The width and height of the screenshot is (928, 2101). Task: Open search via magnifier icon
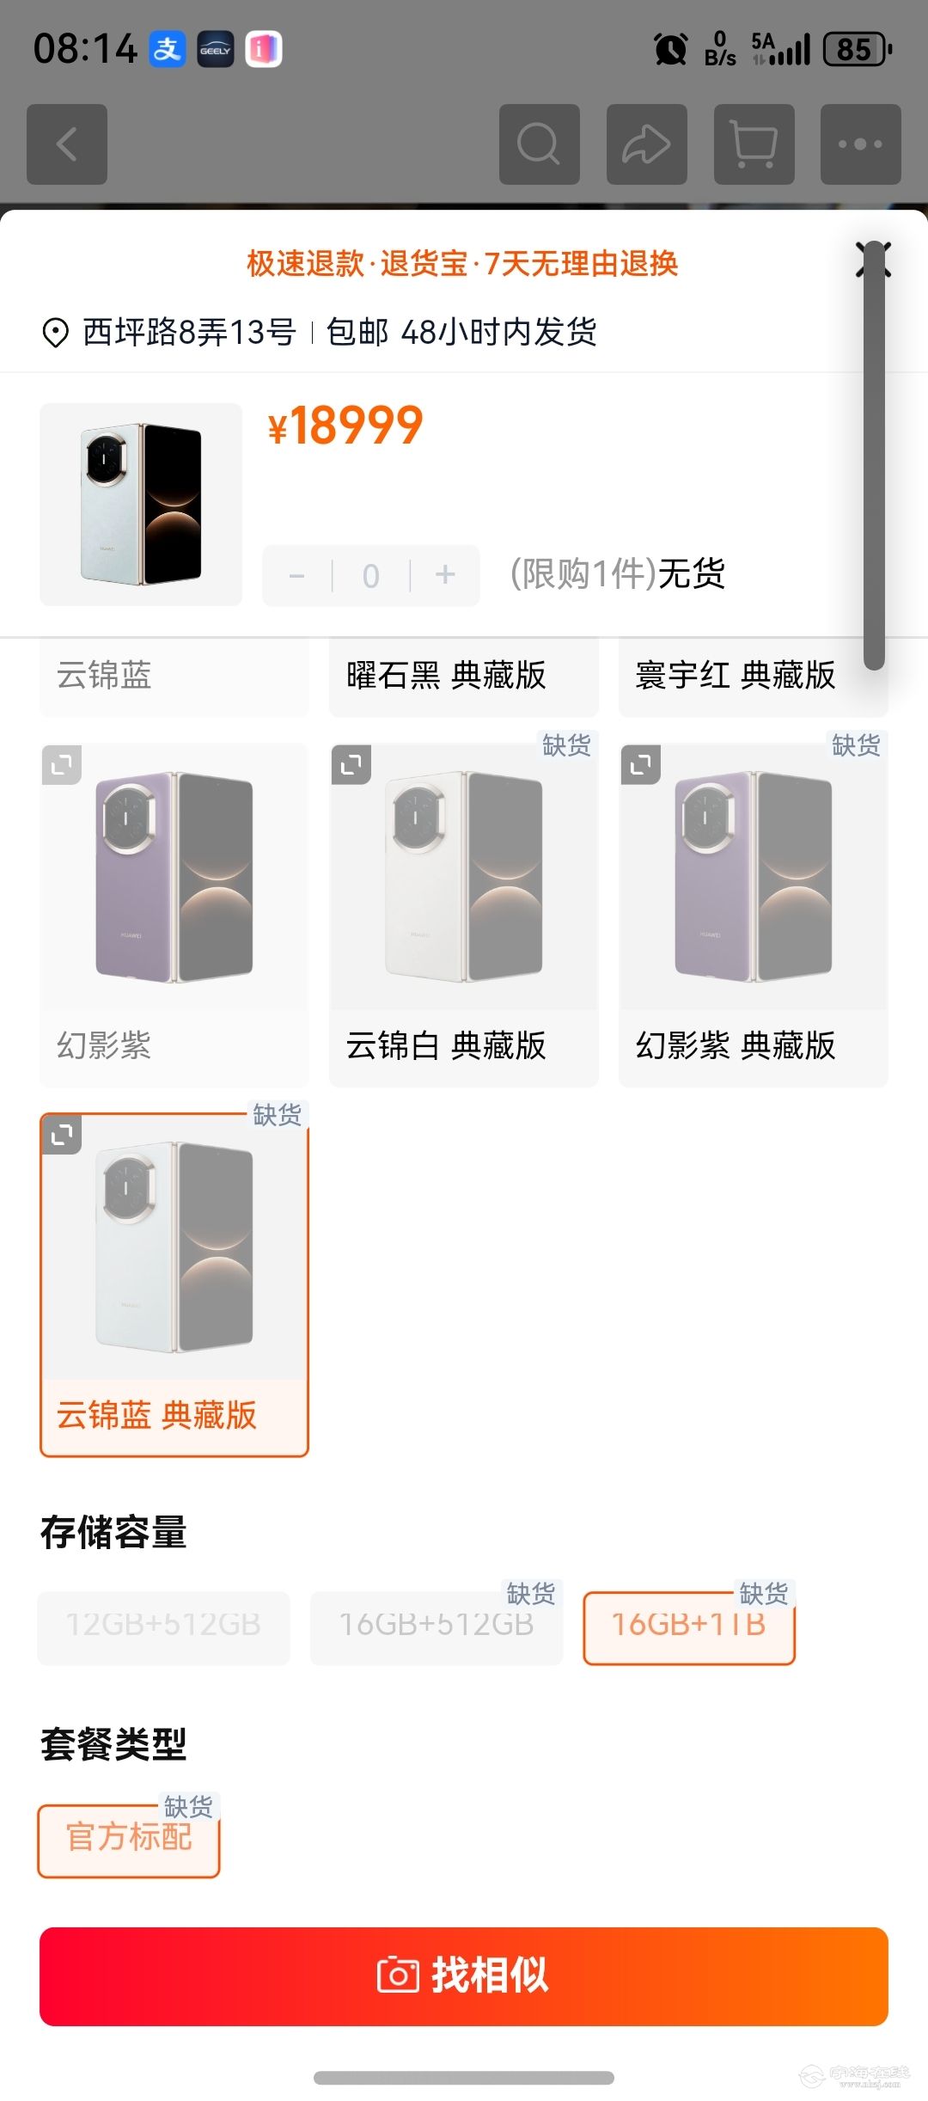tap(540, 144)
